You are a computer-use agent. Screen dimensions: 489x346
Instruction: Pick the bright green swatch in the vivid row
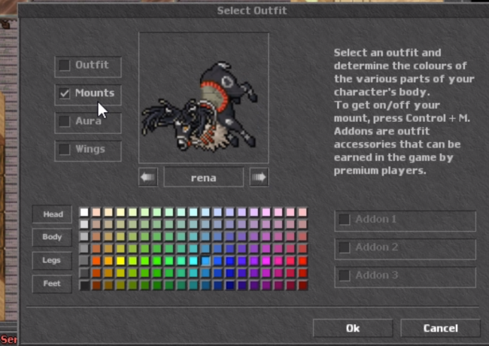pyautogui.click(x=157, y=261)
